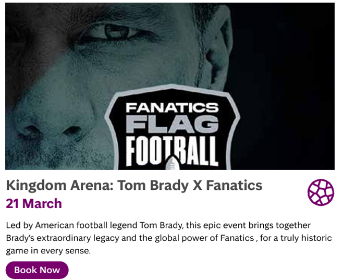Click the word FOOTBALL in the logo

pos(172,151)
